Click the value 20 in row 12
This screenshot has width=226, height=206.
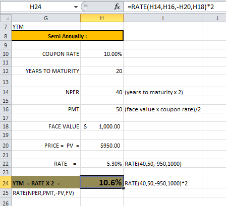(102, 71)
